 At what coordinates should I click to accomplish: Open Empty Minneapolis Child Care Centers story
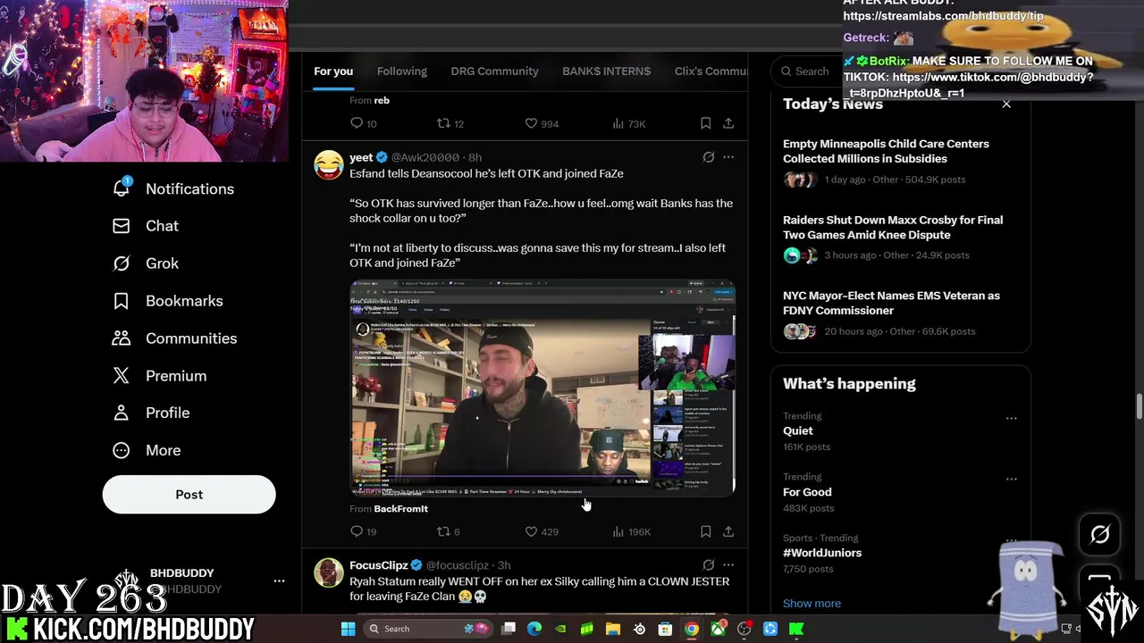click(886, 151)
